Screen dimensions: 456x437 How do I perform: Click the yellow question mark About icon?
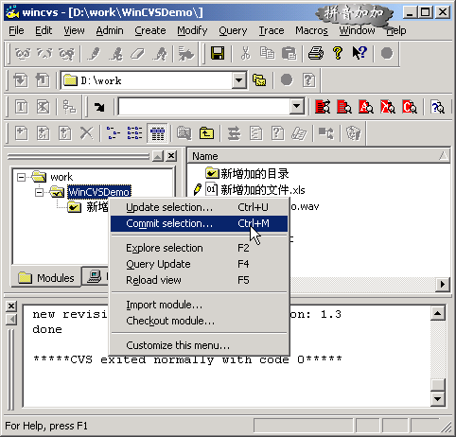(x=338, y=53)
